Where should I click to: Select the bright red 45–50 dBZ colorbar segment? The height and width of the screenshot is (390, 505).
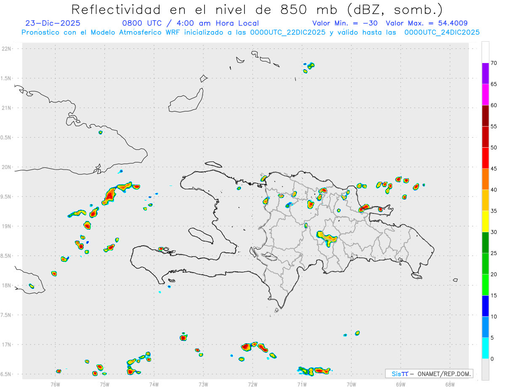point(485,158)
